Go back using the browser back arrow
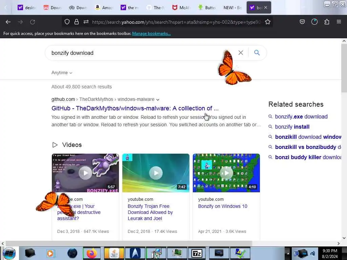 coord(8,22)
